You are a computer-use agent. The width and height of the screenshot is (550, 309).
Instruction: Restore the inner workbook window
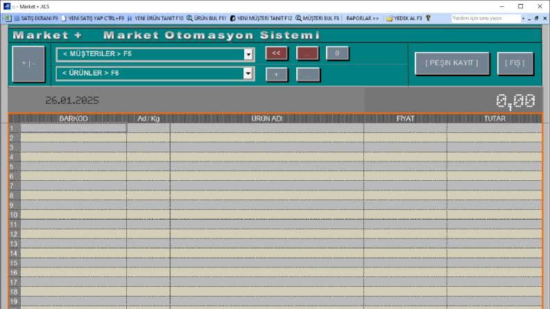coord(537,18)
